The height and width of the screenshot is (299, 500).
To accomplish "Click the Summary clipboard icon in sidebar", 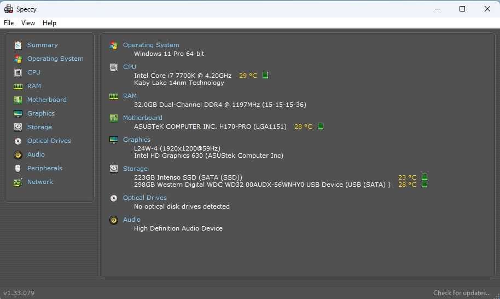I will tap(18, 45).
